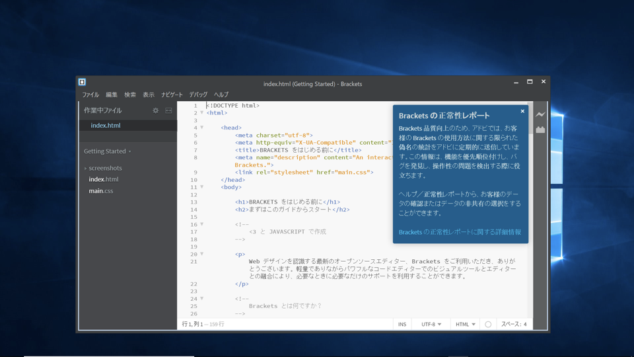The width and height of the screenshot is (634, 357).
Task: Split the editor view with split icon
Action: [x=168, y=110]
